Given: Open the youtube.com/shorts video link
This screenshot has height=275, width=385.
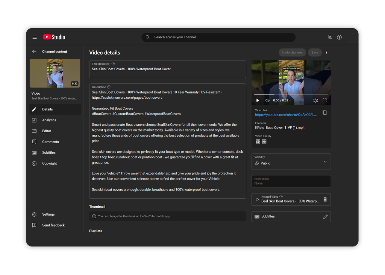Looking at the screenshot, I should (x=286, y=115).
